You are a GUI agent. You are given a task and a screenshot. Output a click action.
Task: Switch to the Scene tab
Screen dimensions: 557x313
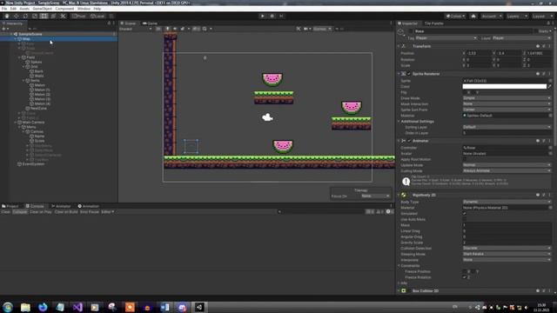pyautogui.click(x=128, y=23)
